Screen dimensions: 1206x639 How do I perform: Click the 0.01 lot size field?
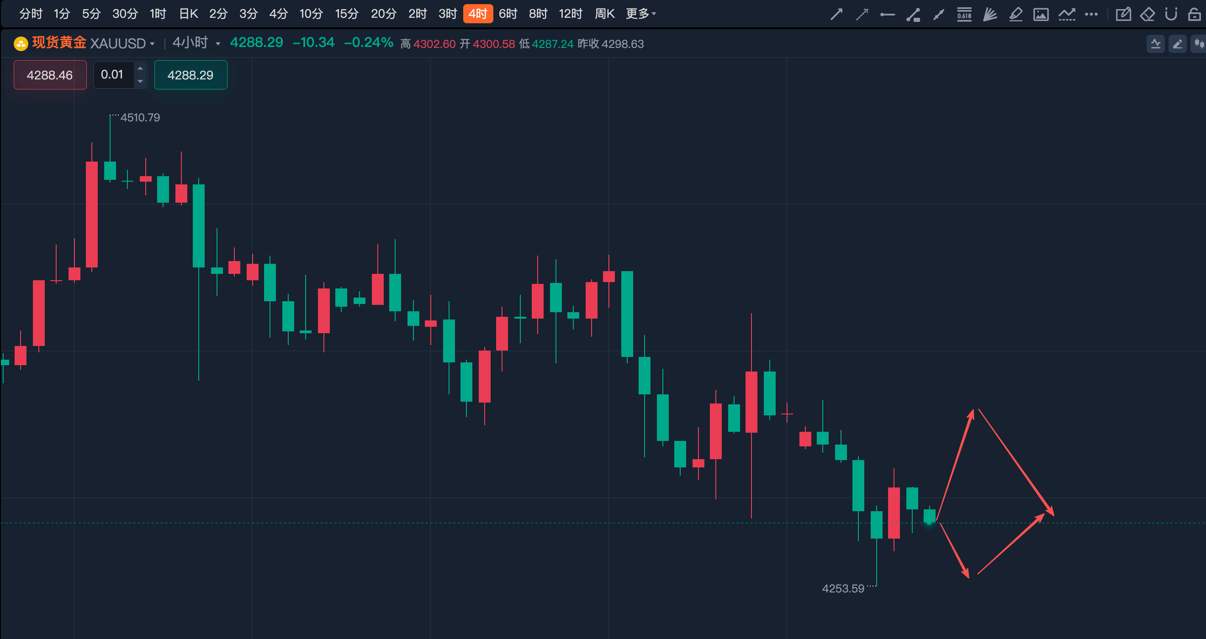tap(114, 75)
